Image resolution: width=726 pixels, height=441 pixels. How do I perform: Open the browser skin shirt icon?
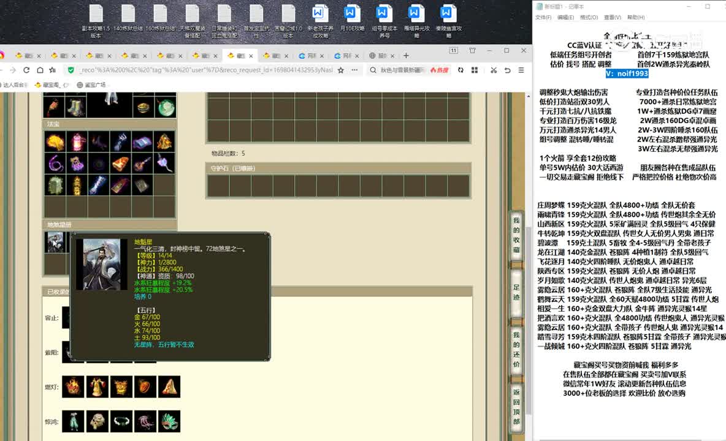(x=472, y=50)
